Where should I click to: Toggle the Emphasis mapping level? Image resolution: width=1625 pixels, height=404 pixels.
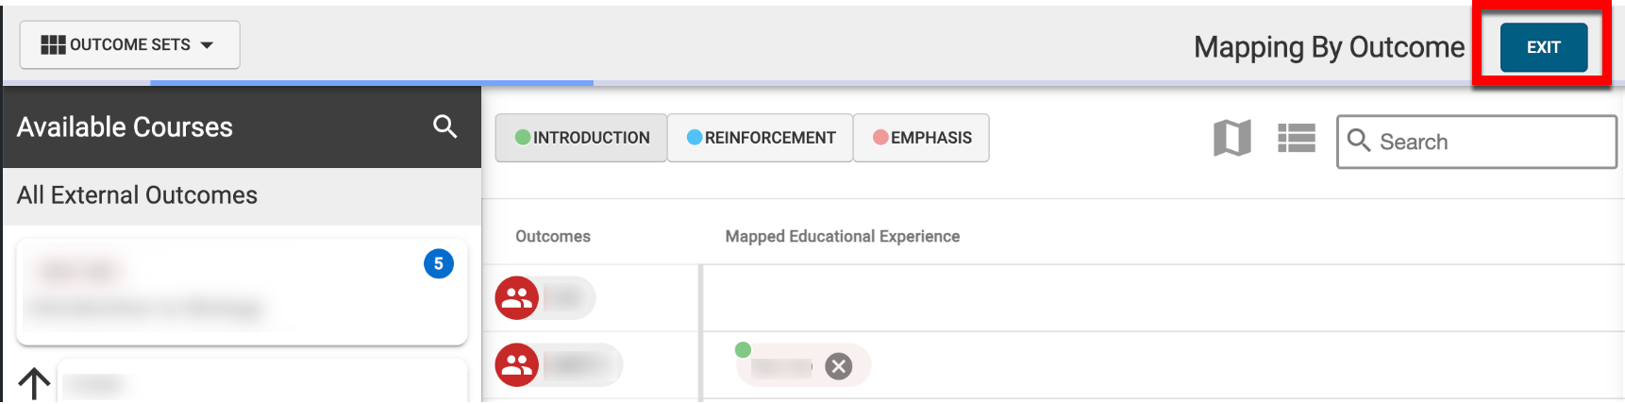click(921, 138)
